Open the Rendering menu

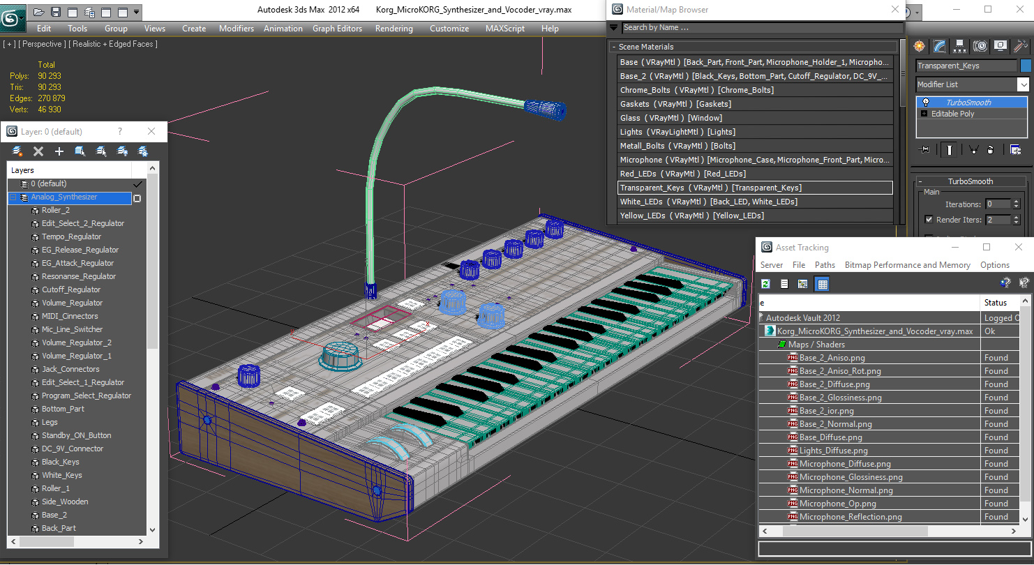[394, 29]
